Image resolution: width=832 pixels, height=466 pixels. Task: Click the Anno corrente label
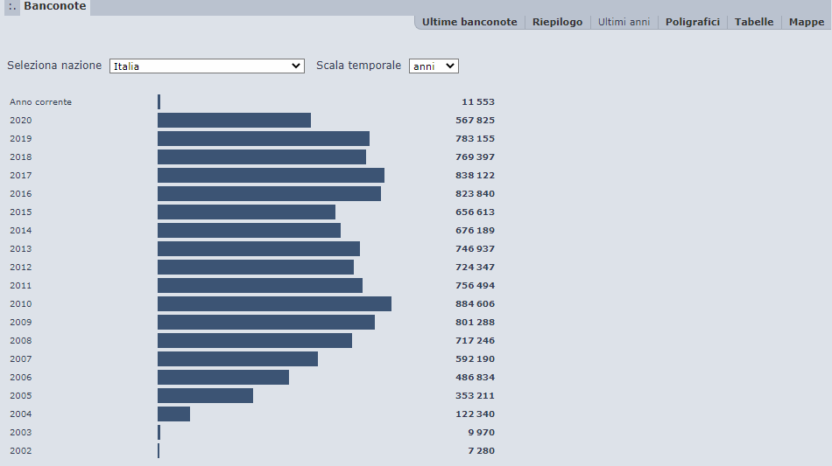point(40,102)
